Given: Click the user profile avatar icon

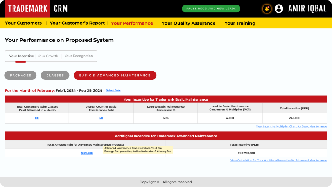Looking at the screenshot, I should pos(279,9).
